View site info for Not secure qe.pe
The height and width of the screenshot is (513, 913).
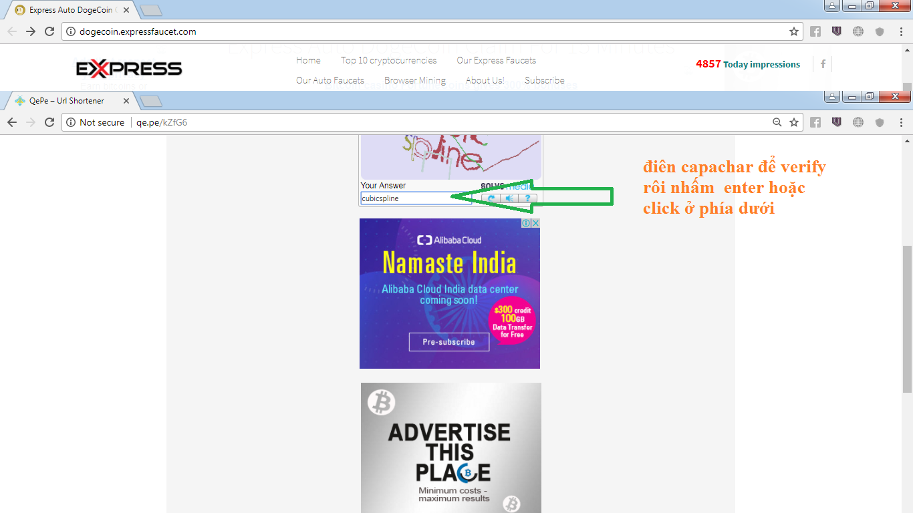[95, 122]
